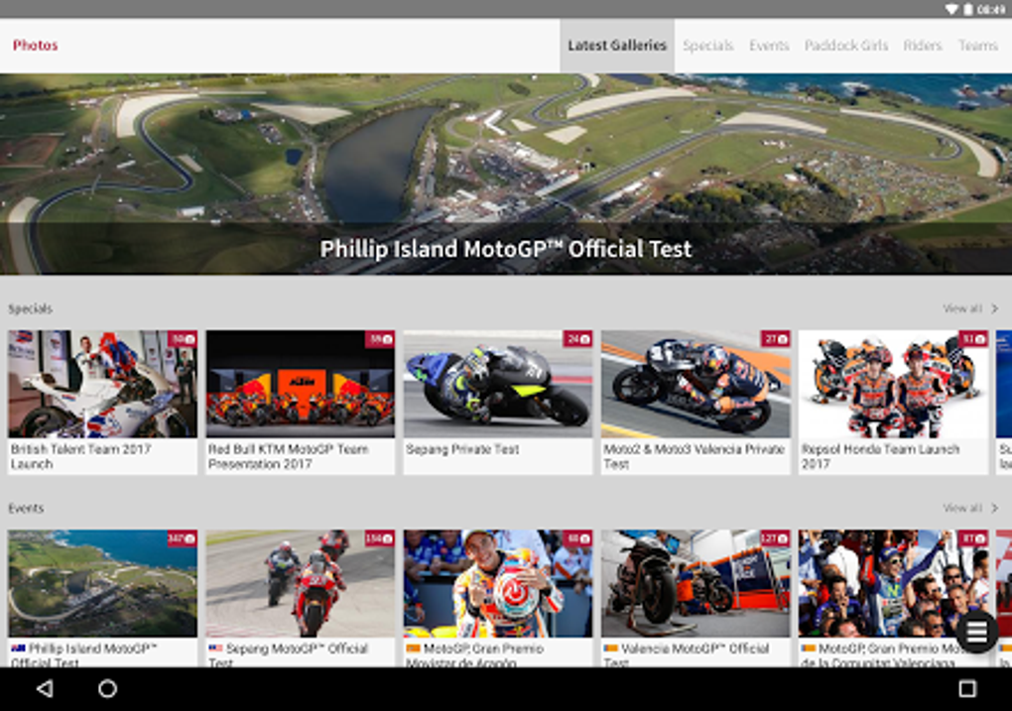The width and height of the screenshot is (1012, 711).
Task: Tap photo count badge on Repsol Honda card
Action: coord(973,339)
